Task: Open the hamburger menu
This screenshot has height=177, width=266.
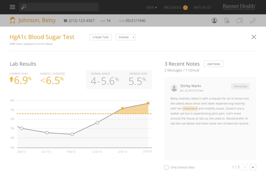Action: tap(12, 7)
